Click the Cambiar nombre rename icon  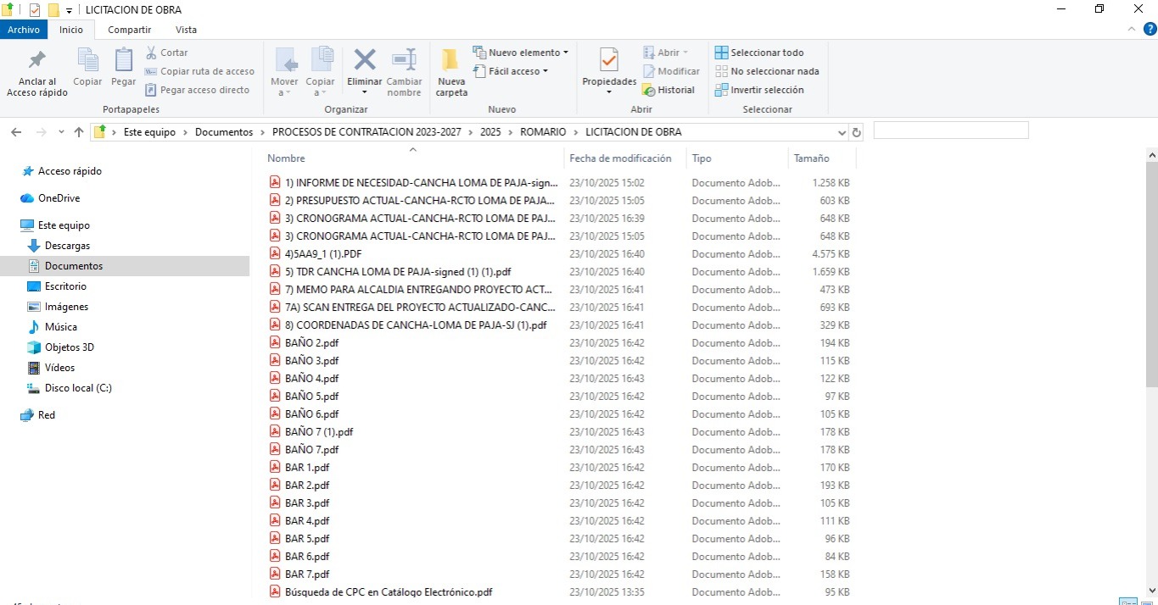click(x=404, y=61)
